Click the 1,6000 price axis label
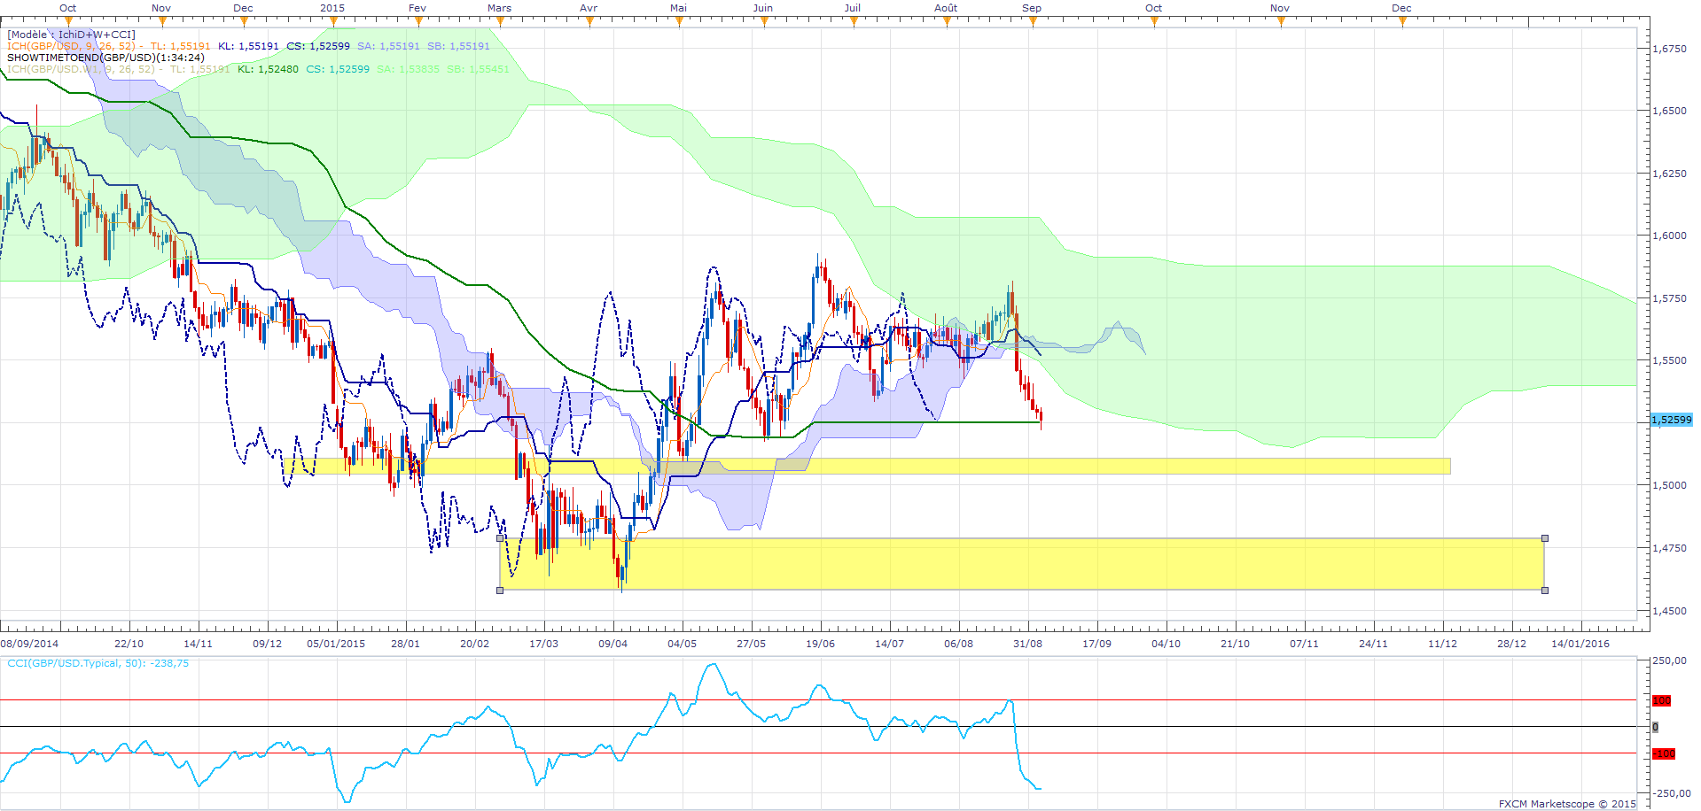Screen dimensions: 1701x811 (1670, 236)
